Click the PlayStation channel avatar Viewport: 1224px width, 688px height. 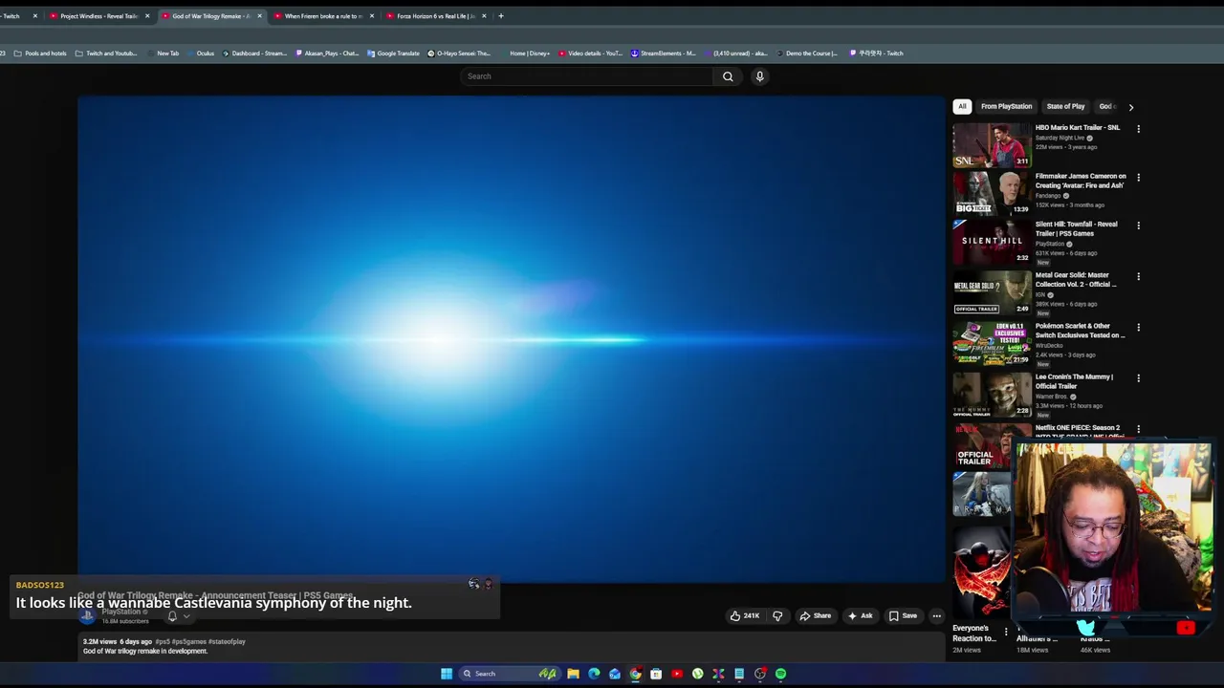click(87, 615)
